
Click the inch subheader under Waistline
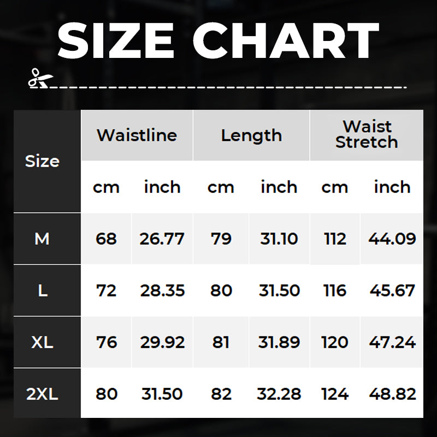tap(162, 187)
